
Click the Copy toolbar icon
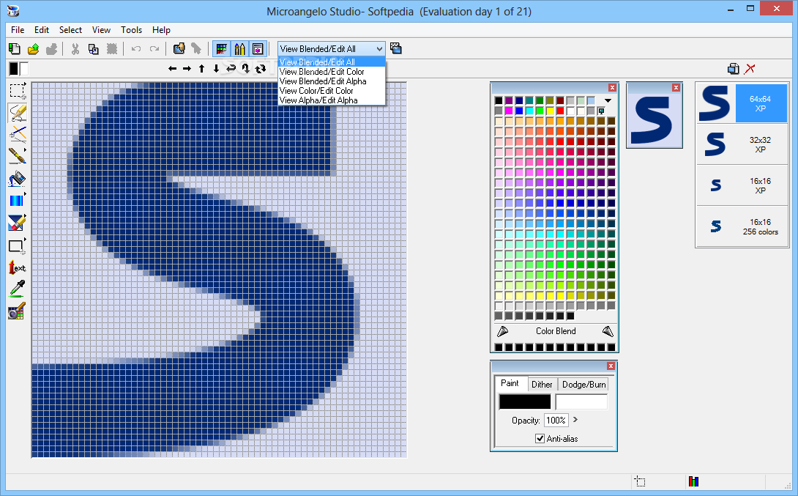(94, 49)
